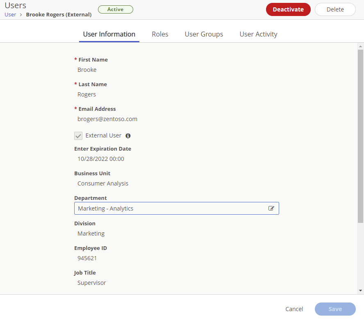Image resolution: width=364 pixels, height=323 pixels.
Task: Open the User Groups tab
Action: pyautogui.click(x=204, y=34)
